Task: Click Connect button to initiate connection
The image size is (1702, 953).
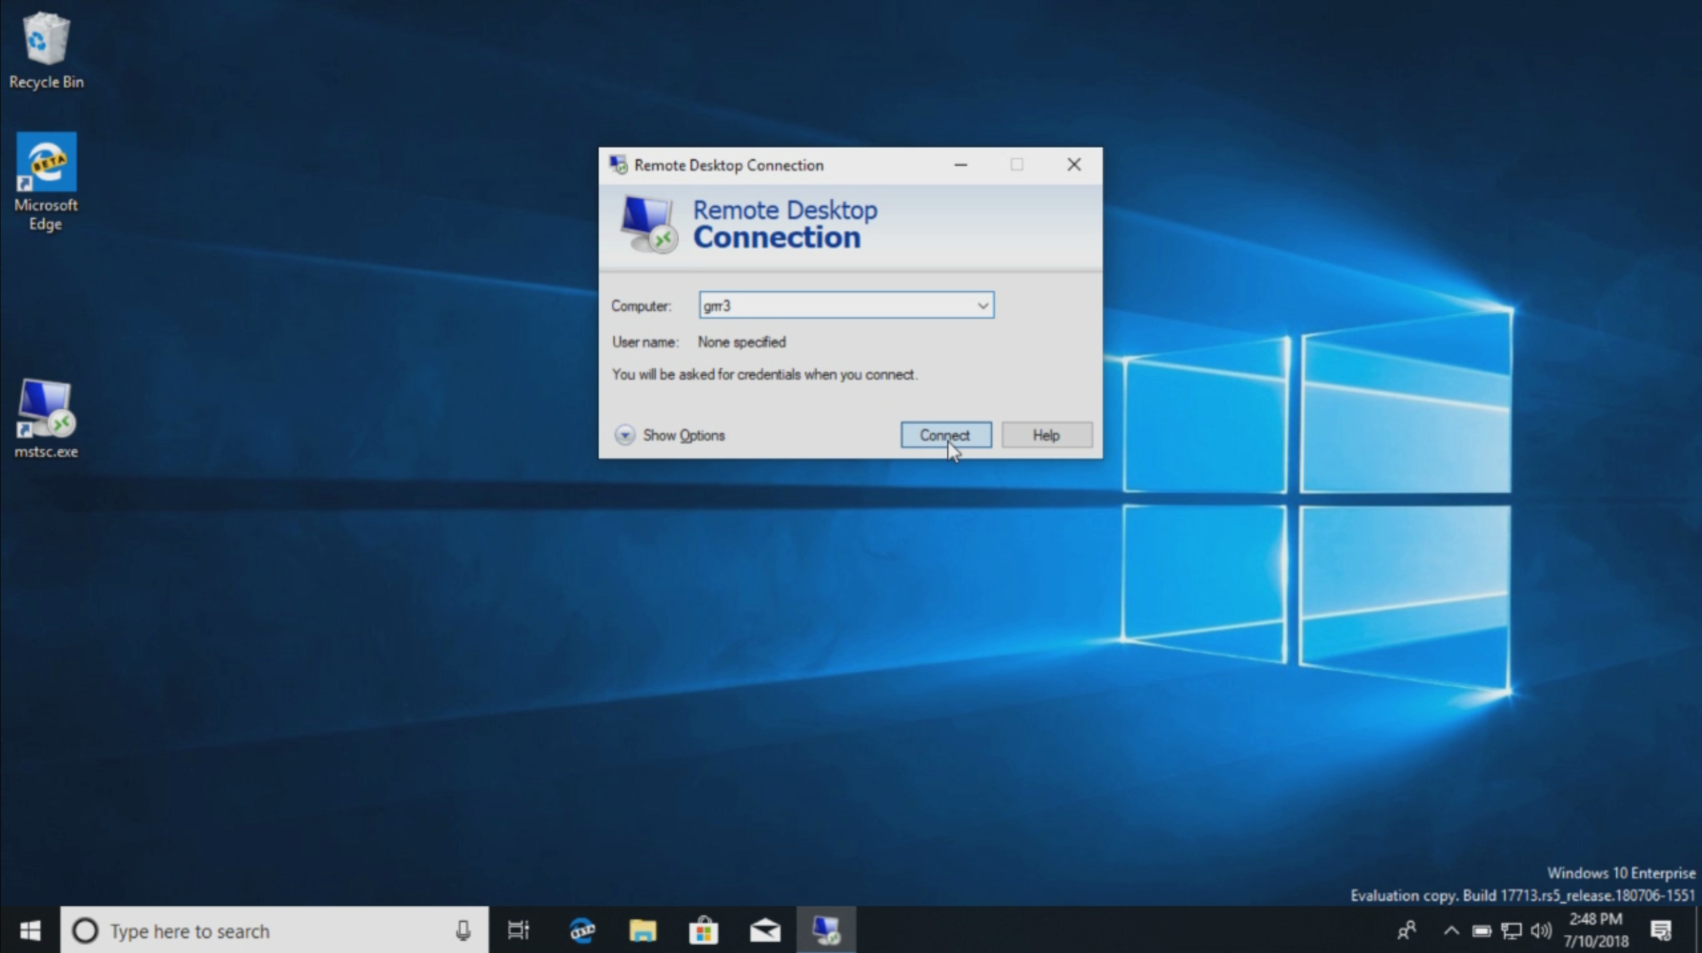Action: point(945,434)
